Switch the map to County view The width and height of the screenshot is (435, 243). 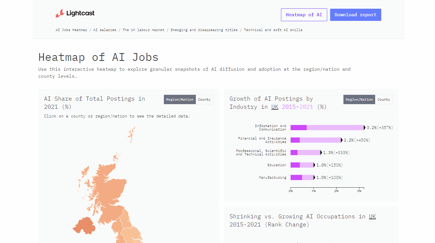(x=204, y=99)
